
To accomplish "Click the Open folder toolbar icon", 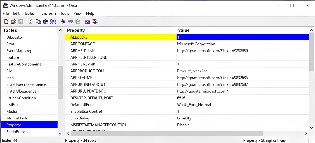I will [13, 22].
